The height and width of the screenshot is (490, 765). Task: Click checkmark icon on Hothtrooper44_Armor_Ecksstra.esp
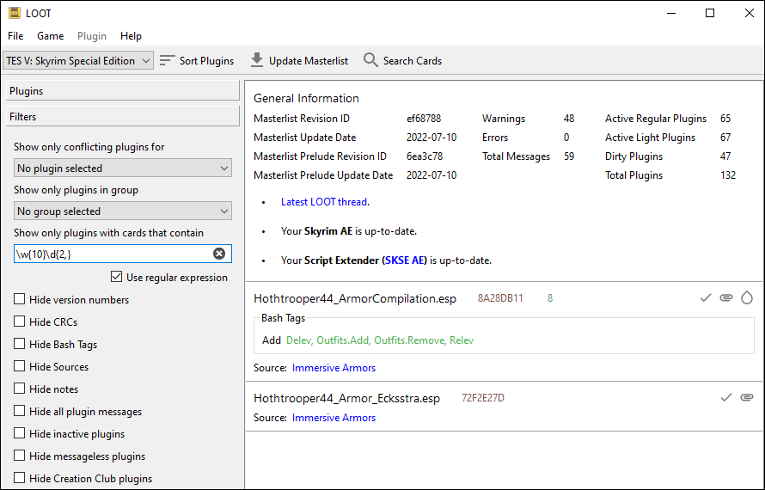click(x=726, y=397)
